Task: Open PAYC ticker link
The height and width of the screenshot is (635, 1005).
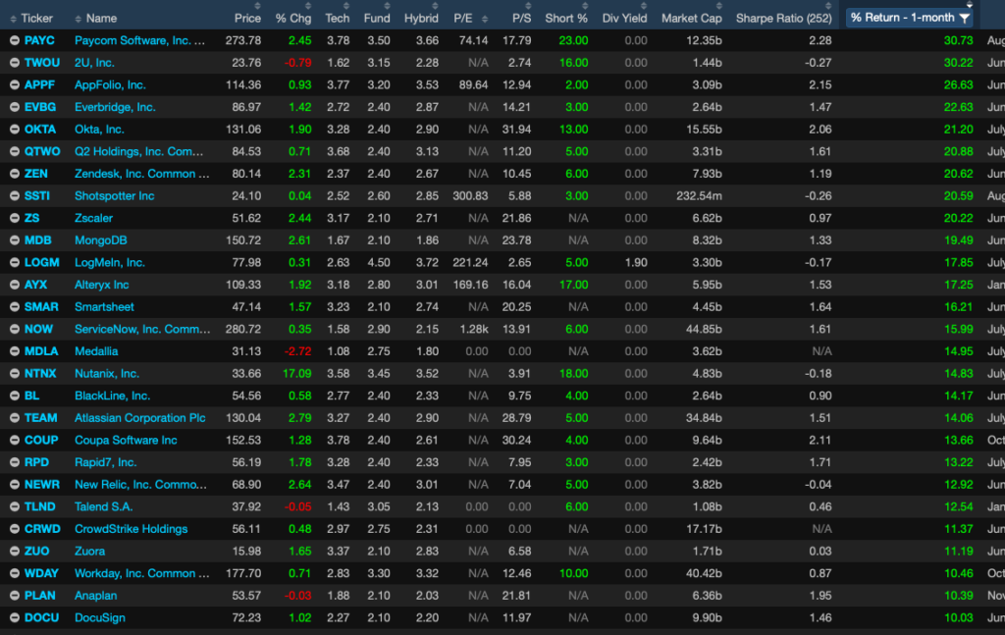Action: pyautogui.click(x=39, y=40)
